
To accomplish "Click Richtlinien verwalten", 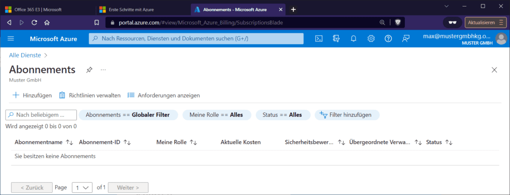I will (90, 95).
